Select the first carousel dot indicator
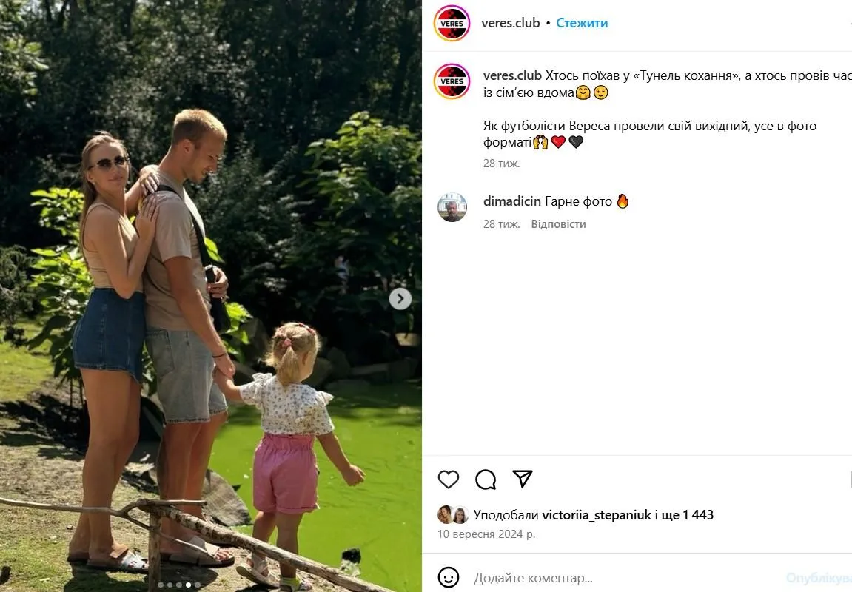The image size is (852, 592). [161, 585]
